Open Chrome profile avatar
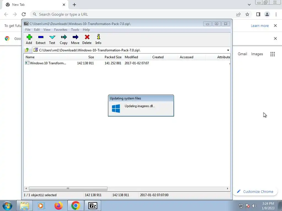Screen dimensions: 282x211 [x=267, y=14]
